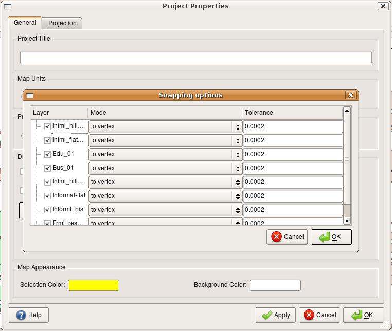Screen dimensions: 392x331
Task: Close the Project Properties window
Action: click(x=383, y=6)
